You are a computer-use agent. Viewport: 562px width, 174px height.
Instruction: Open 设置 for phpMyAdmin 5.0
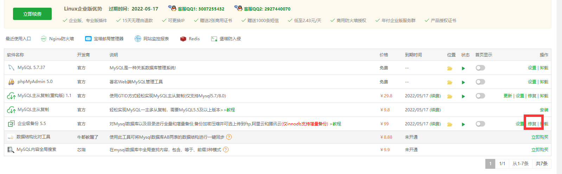tap(532, 82)
